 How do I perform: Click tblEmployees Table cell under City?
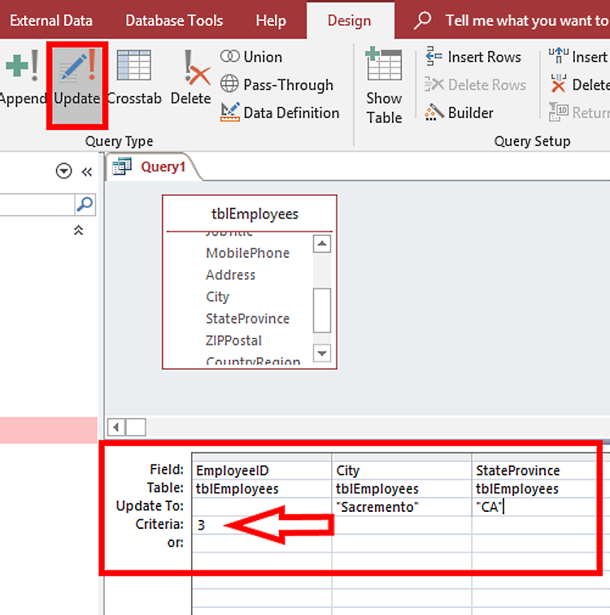[402, 489]
